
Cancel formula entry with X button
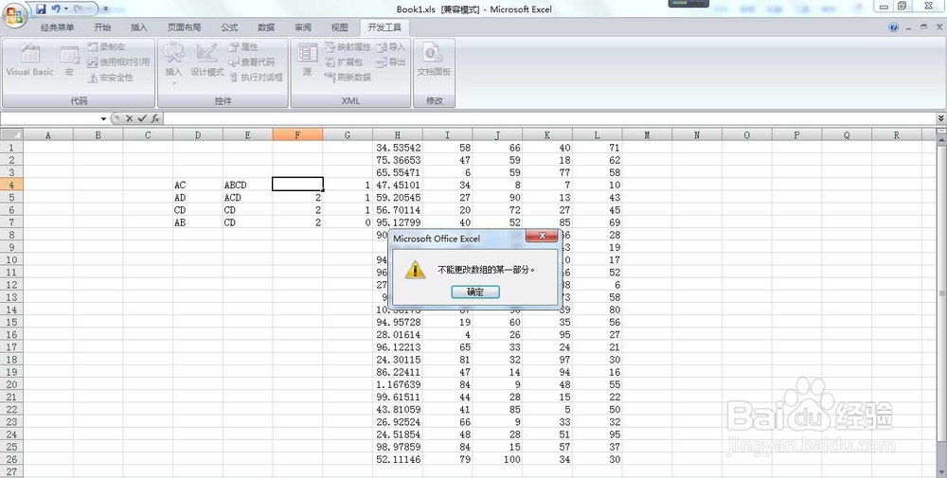click(129, 119)
